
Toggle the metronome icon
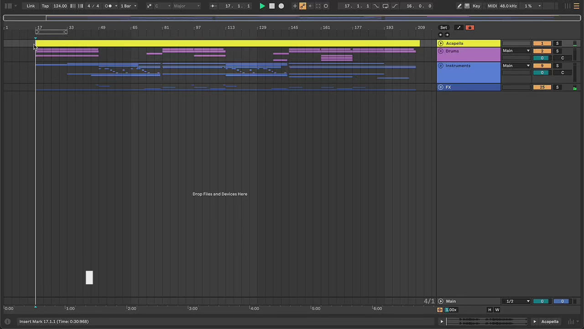coord(108,6)
